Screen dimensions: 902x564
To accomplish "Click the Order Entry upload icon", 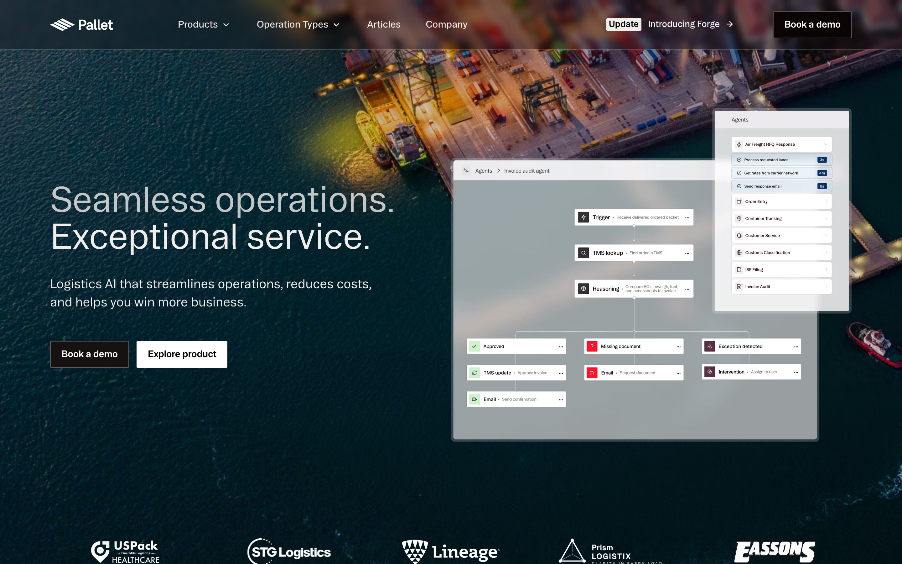I will [739, 201].
